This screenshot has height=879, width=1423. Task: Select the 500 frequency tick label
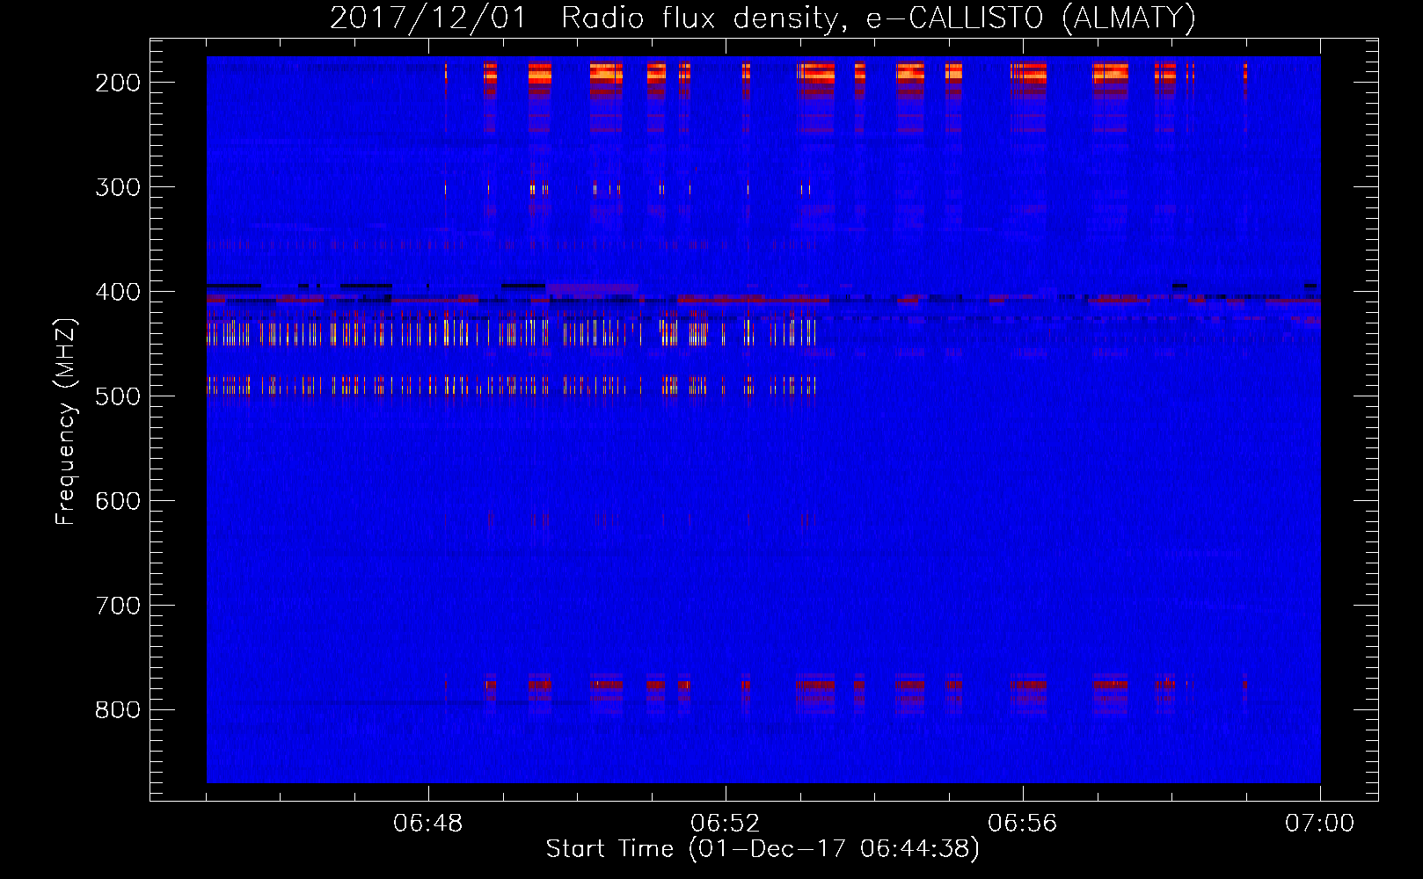tap(118, 396)
